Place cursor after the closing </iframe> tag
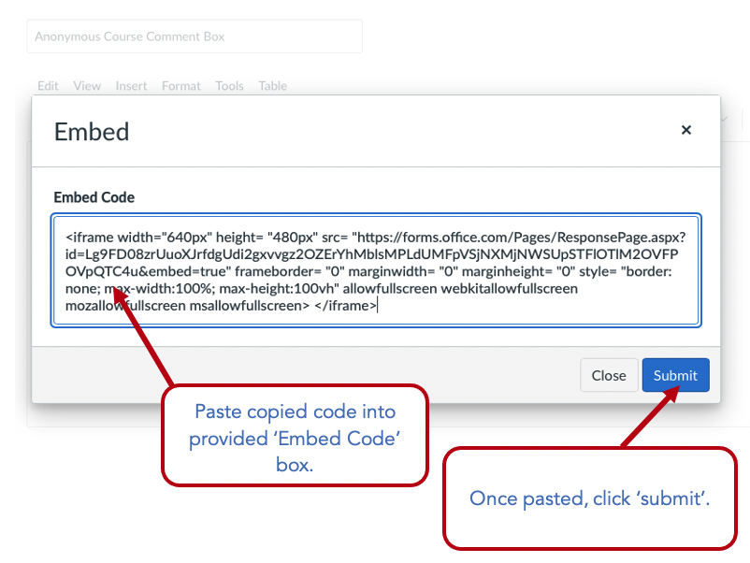Viewport: 750px width, 563px height. pyautogui.click(x=378, y=306)
